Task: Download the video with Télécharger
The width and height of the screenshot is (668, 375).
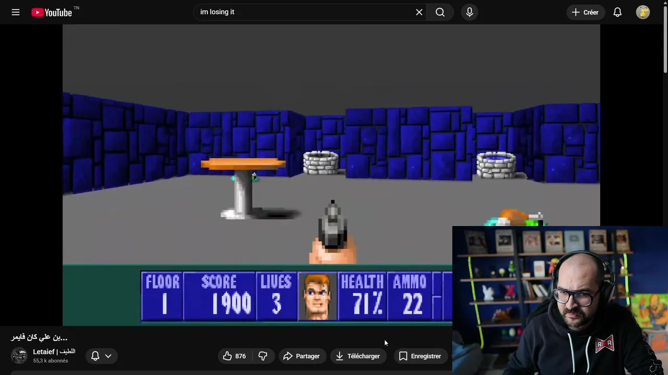Action: click(358, 356)
